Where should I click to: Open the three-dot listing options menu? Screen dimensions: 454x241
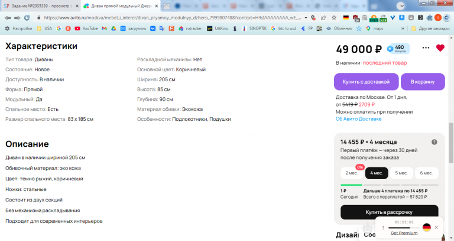[x=426, y=48]
